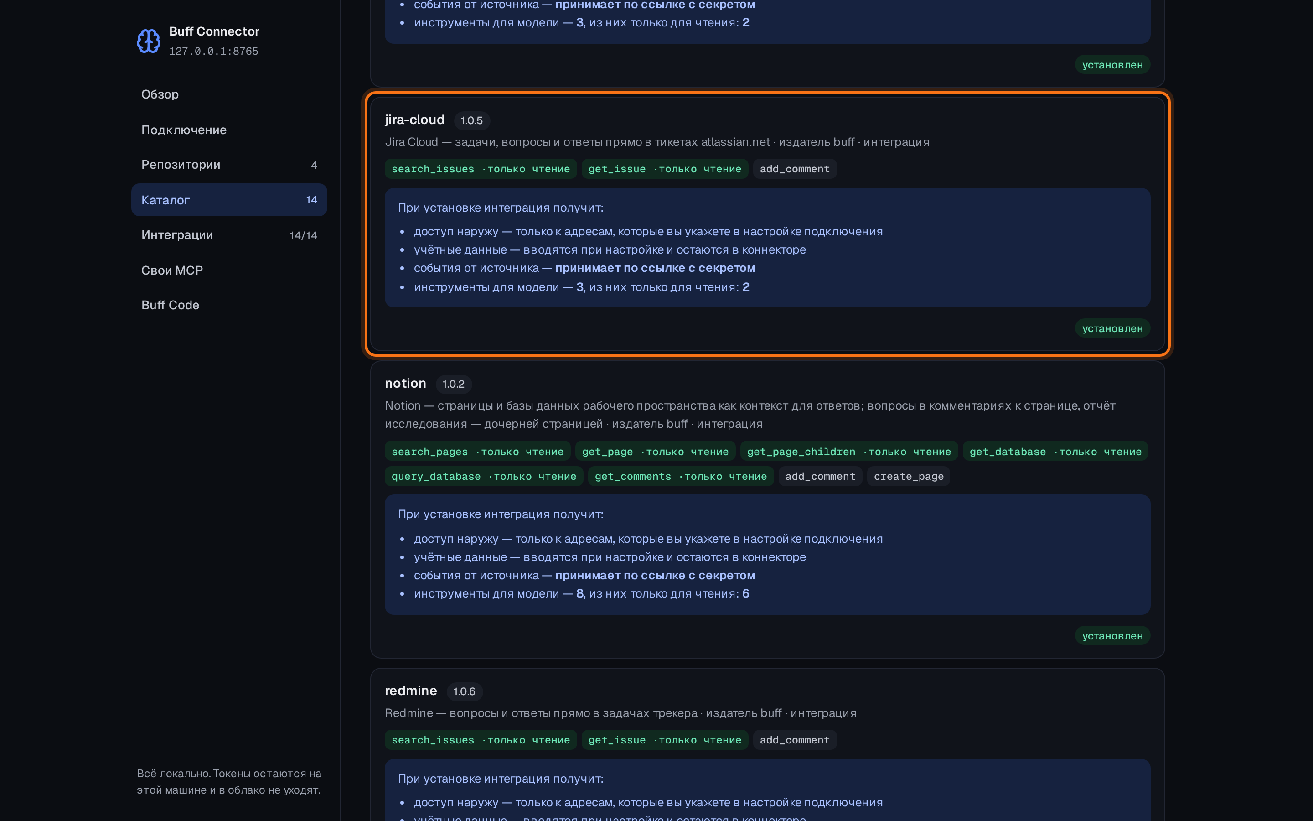The height and width of the screenshot is (821, 1313).
Task: Click add_comment tag in jira-cloud card
Action: point(794,169)
